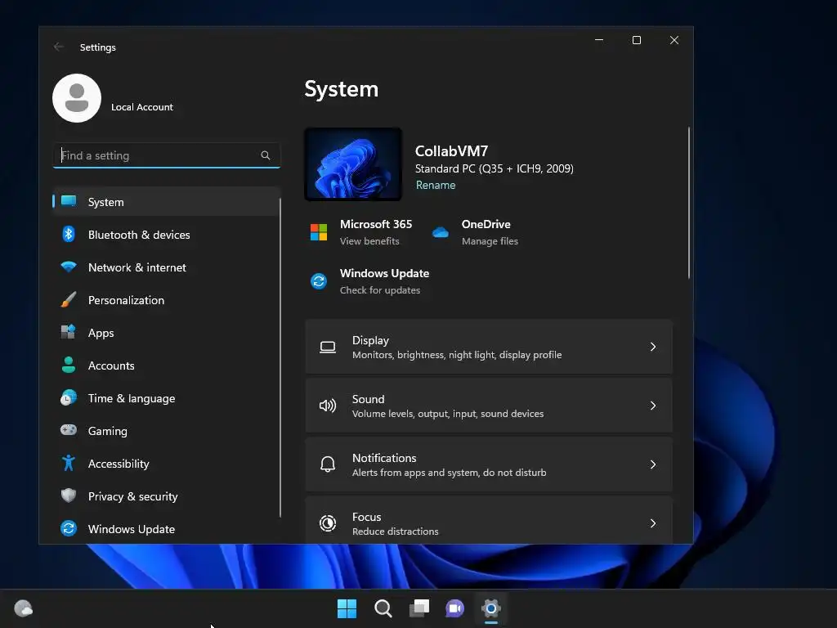Open Display settings card
837x628 pixels.
click(489, 347)
